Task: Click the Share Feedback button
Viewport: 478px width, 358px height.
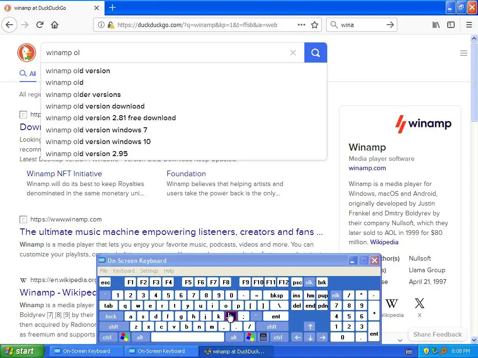Action: [437, 334]
